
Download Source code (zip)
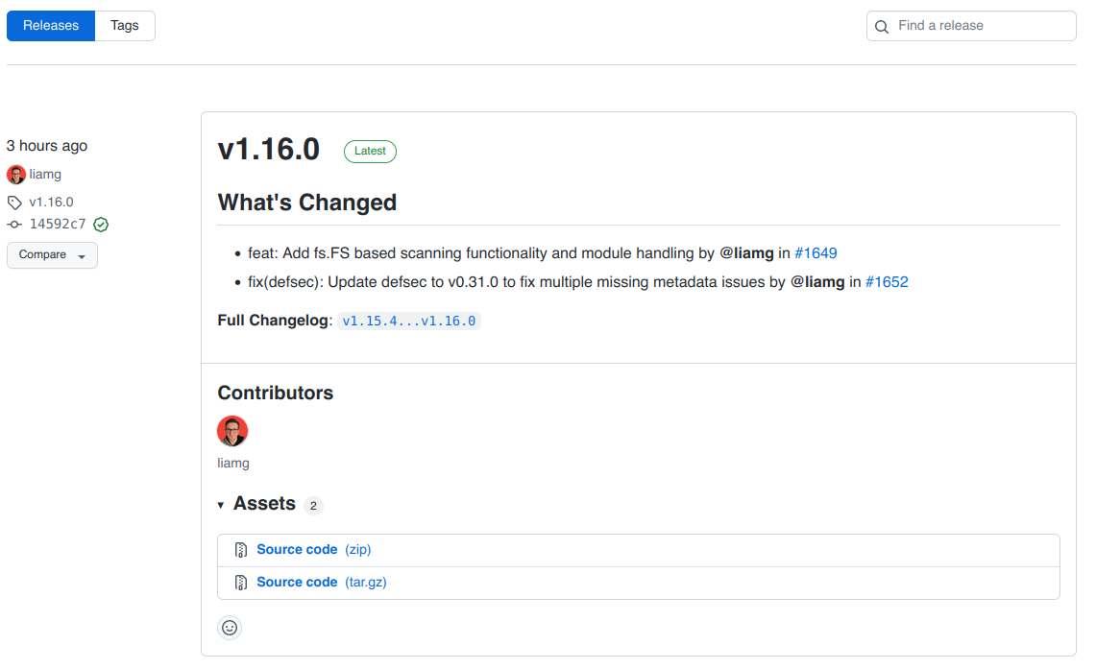(x=297, y=549)
